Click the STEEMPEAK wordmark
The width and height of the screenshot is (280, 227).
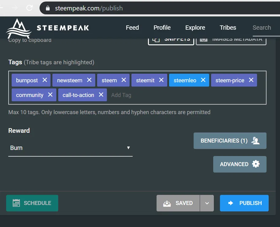pyautogui.click(x=63, y=28)
